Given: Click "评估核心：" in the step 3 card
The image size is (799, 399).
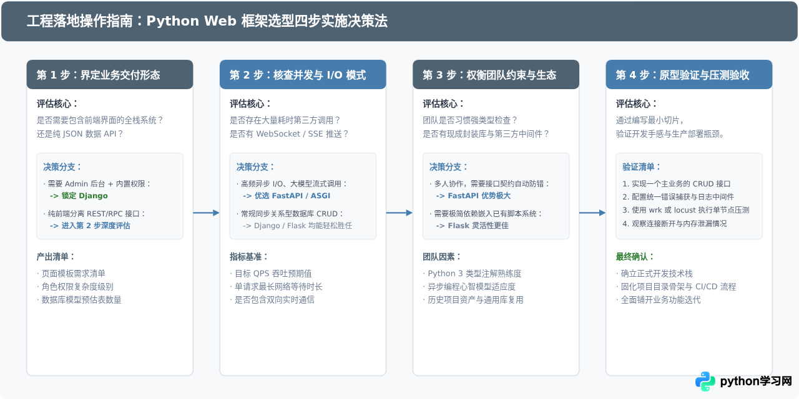Looking at the screenshot, I should (x=444, y=103).
